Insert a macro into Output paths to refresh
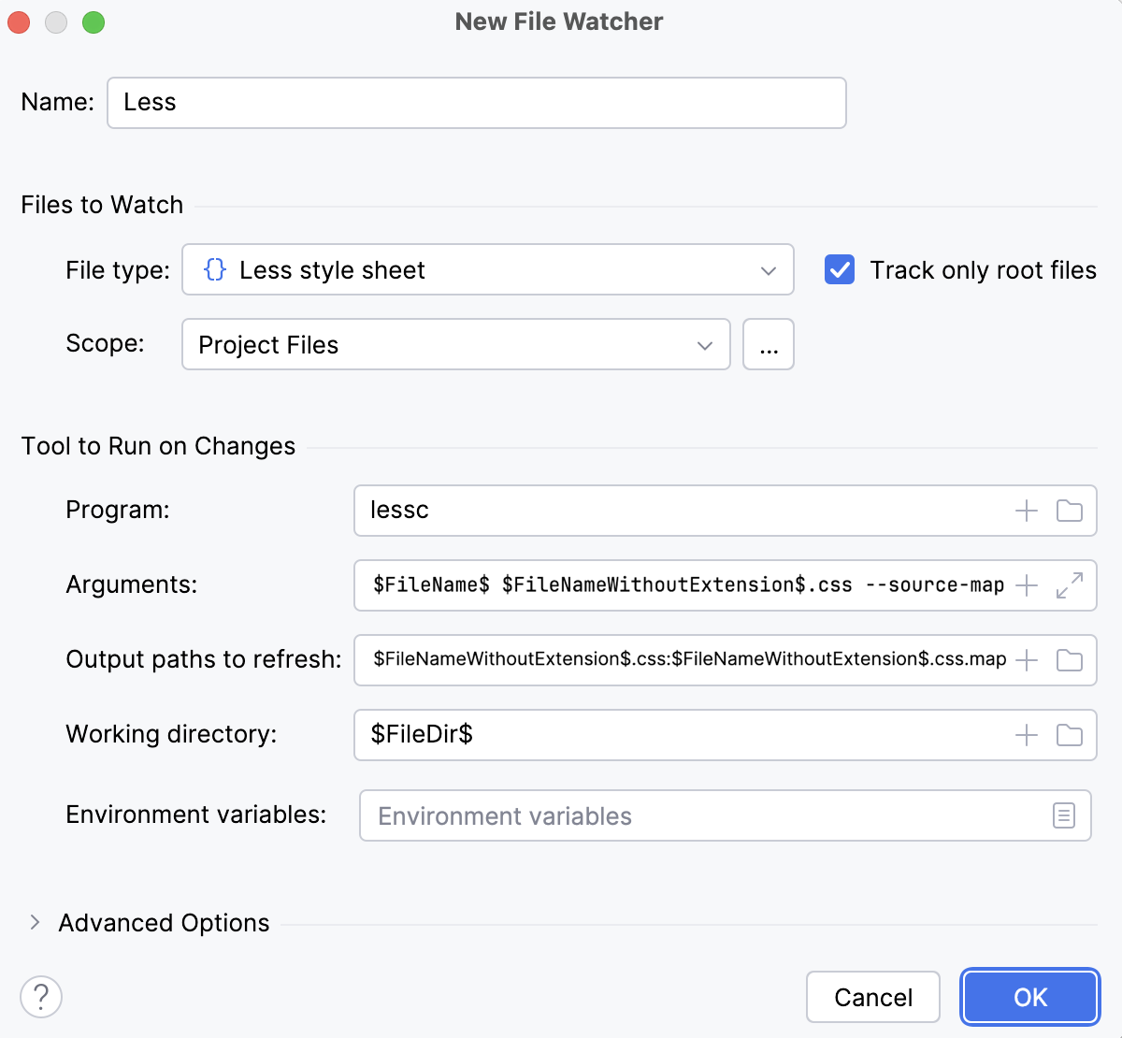Screen dimensions: 1122x1038 pyautogui.click(x=1026, y=660)
